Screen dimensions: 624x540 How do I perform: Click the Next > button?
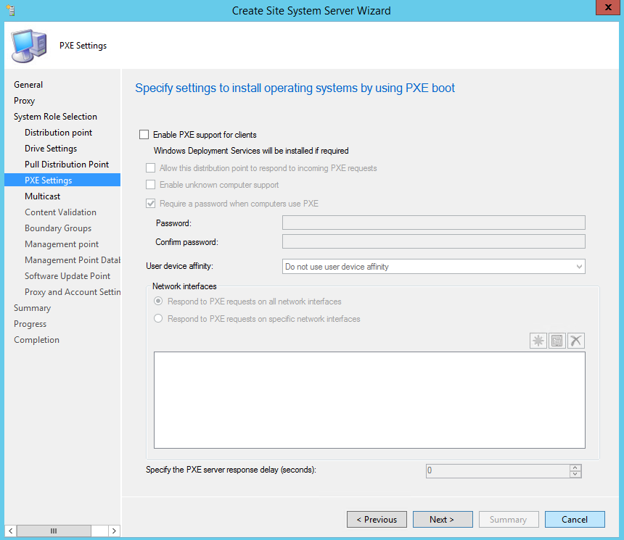tap(443, 519)
